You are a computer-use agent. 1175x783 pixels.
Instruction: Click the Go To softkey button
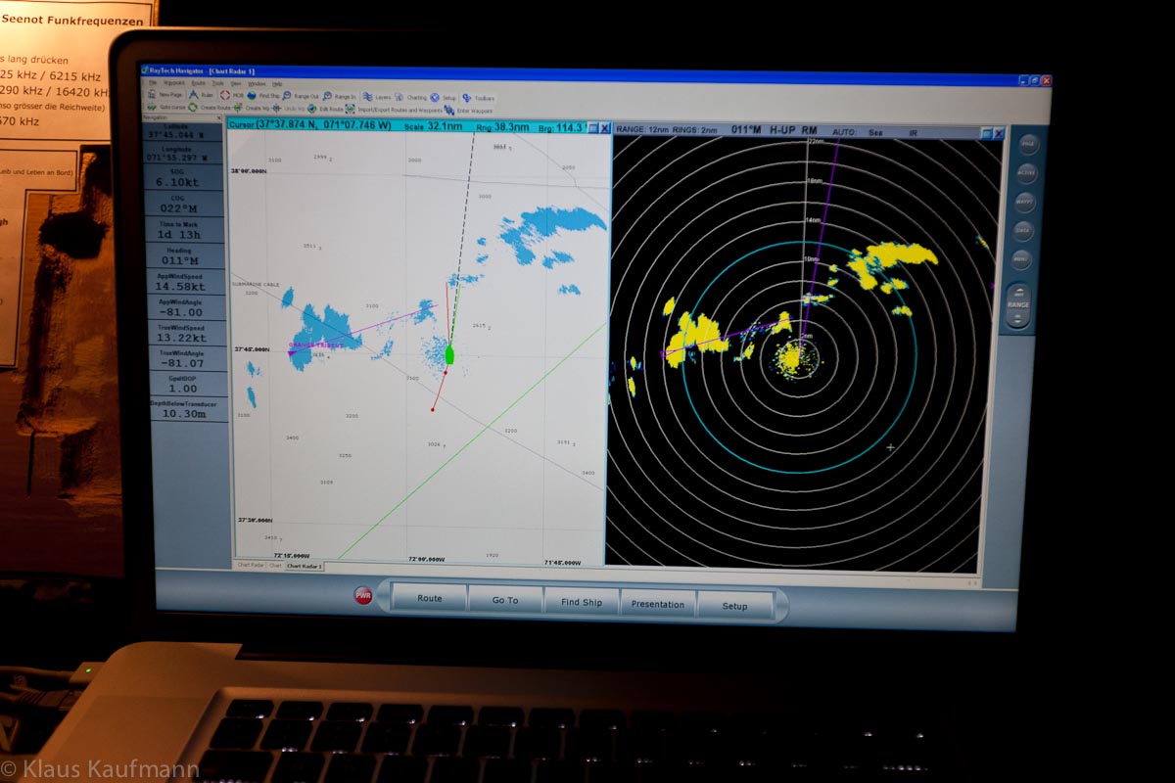click(505, 600)
